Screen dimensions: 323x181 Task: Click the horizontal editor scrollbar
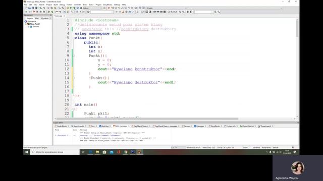click(175, 119)
